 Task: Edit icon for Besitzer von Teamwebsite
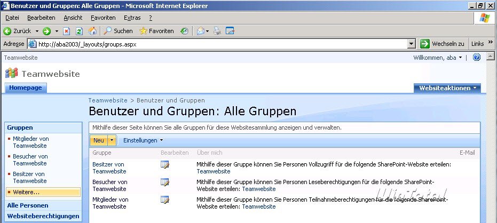tap(165, 164)
